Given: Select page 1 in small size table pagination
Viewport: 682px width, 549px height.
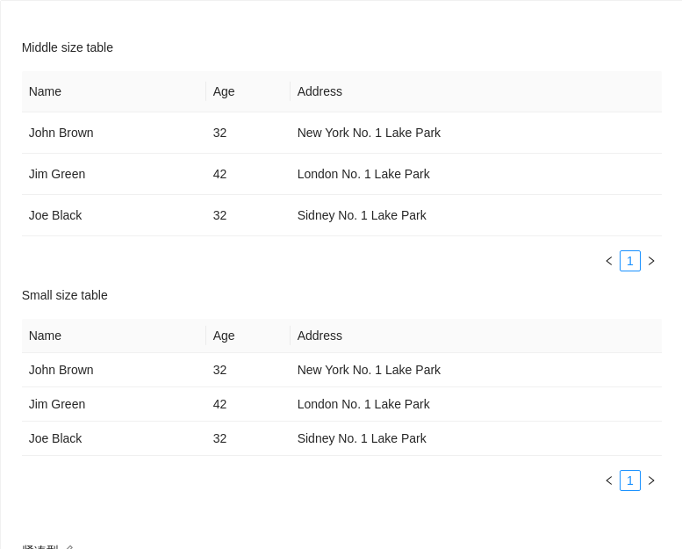Looking at the screenshot, I should click(x=630, y=480).
